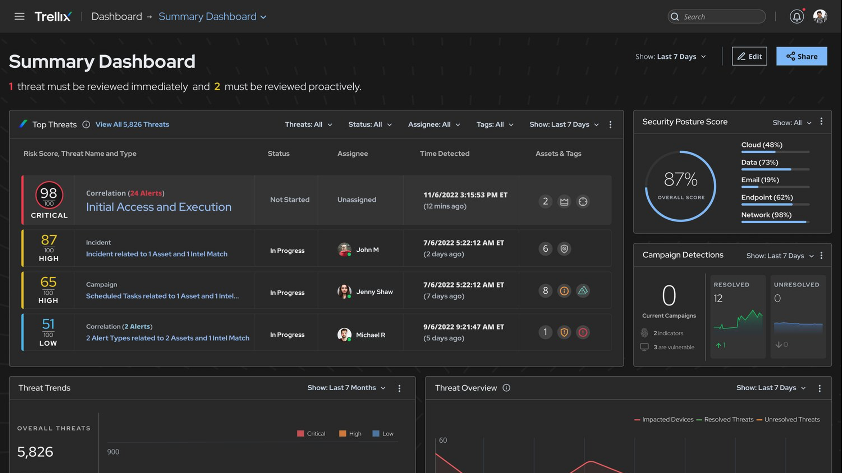Viewport: 842px width, 473px height.
Task: Click the shield icon in the John M row
Action: 564,249
